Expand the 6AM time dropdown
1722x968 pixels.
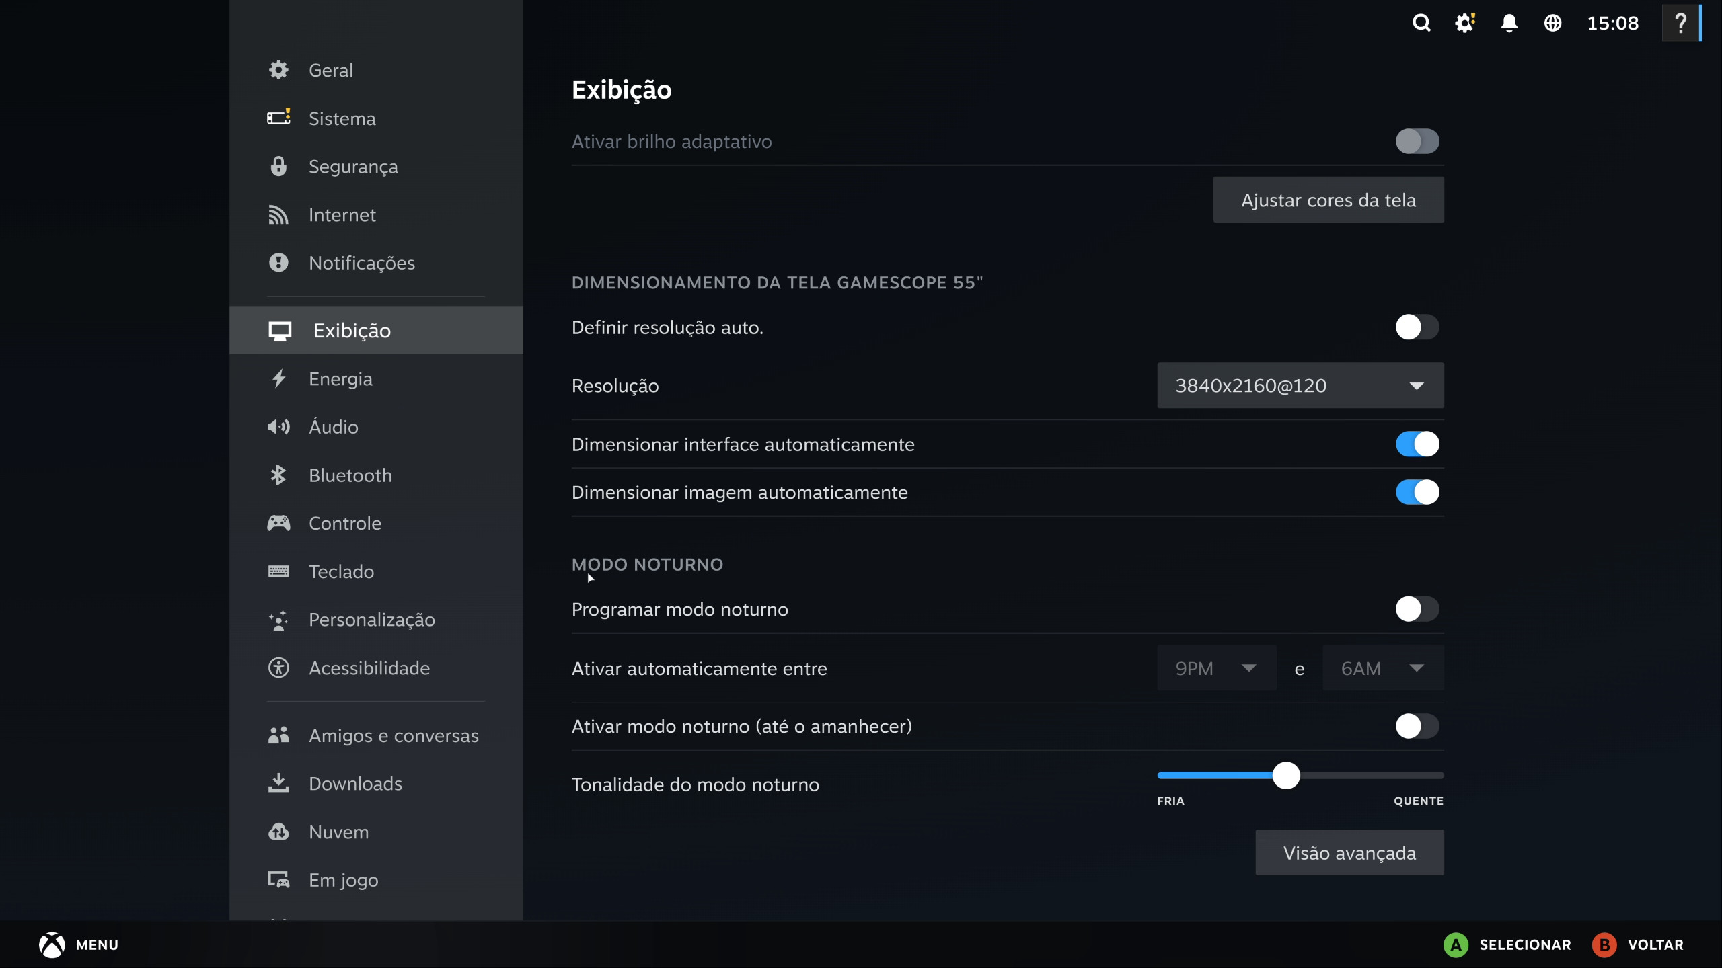(x=1382, y=668)
